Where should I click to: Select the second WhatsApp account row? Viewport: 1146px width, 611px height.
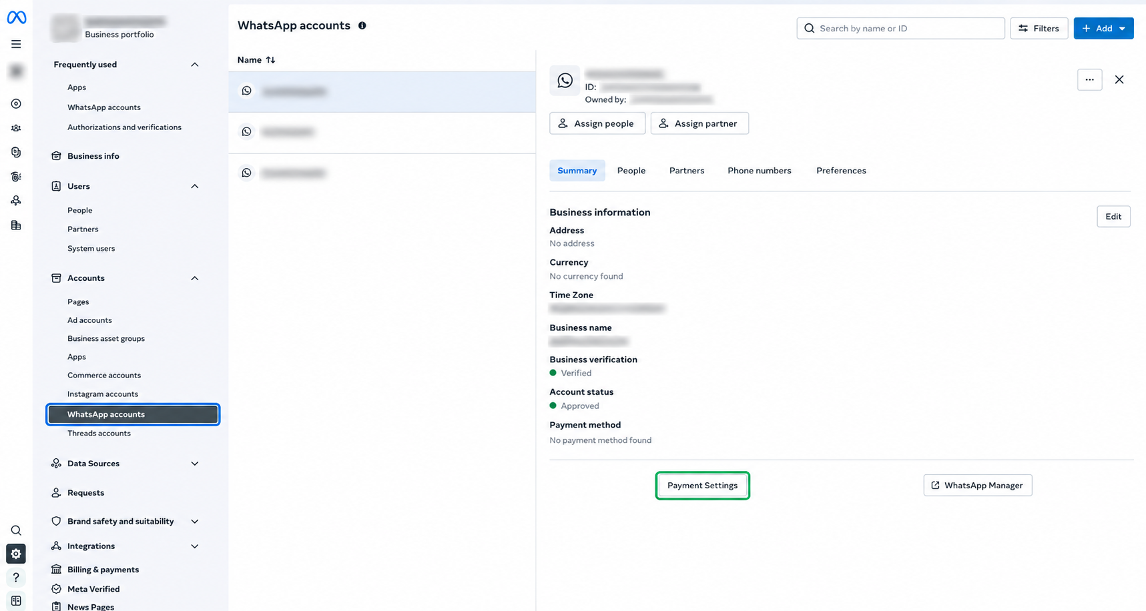(x=382, y=133)
